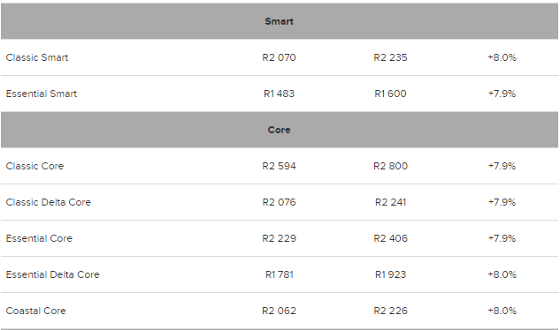This screenshot has height=330, width=560.
Task: Select the R1 600 Essential Smart price
Action: [390, 94]
